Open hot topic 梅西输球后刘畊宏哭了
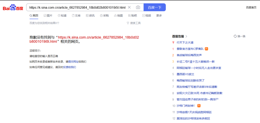260x123 pixels. [x=191, y=80]
